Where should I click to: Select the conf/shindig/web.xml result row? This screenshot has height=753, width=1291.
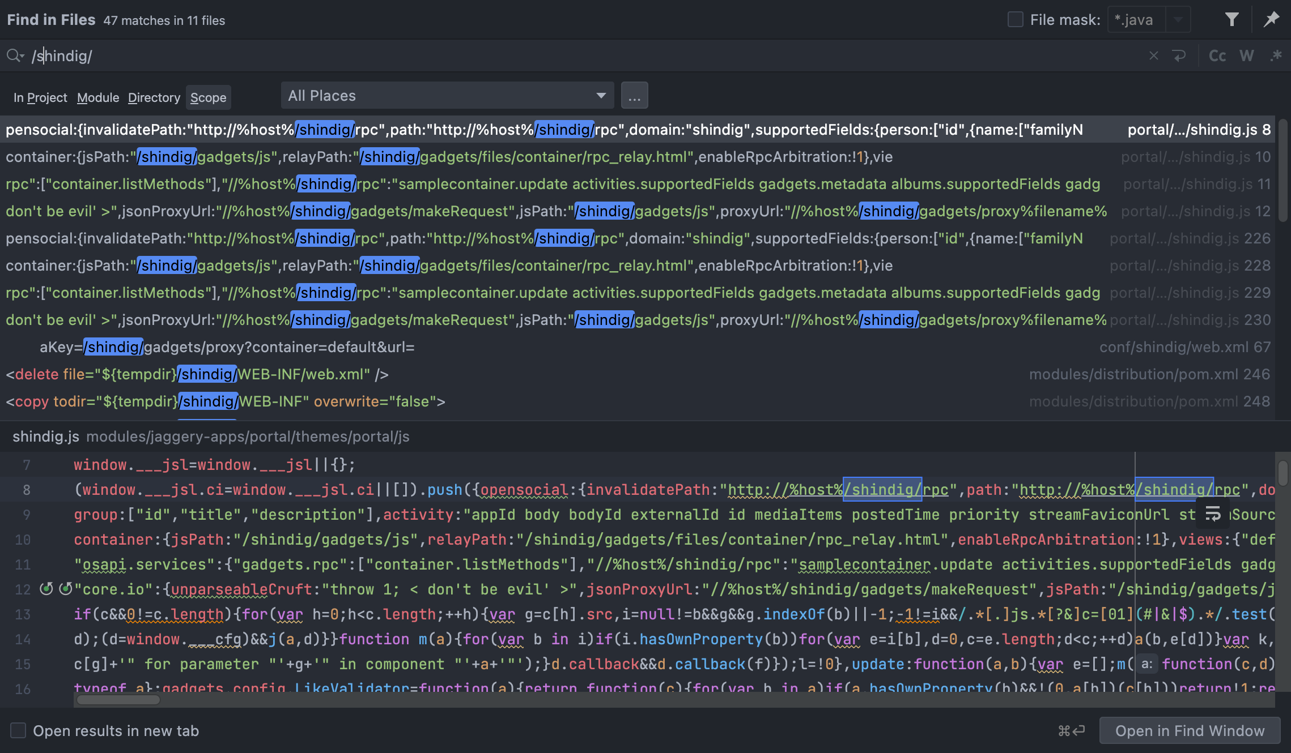click(x=567, y=346)
